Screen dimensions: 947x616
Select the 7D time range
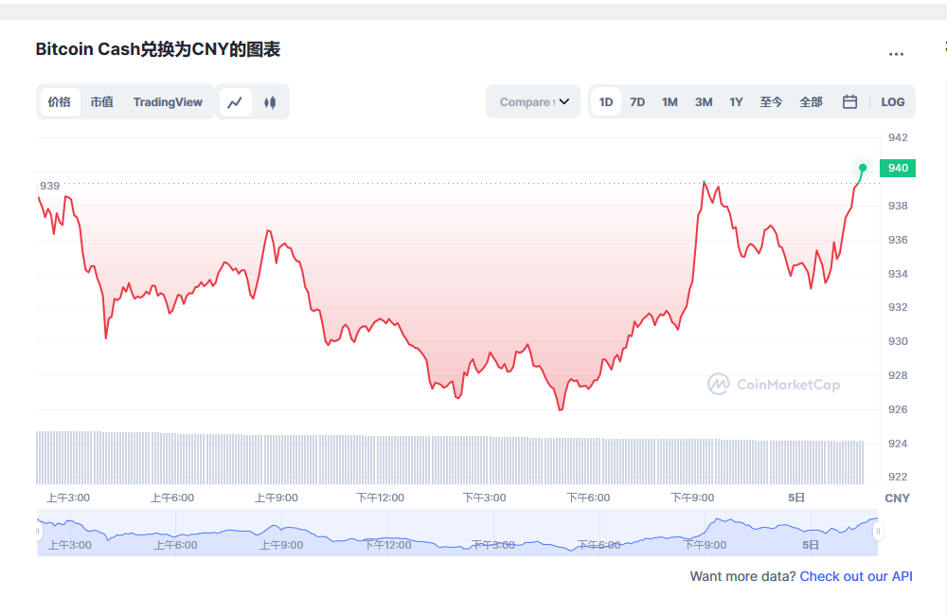[637, 102]
